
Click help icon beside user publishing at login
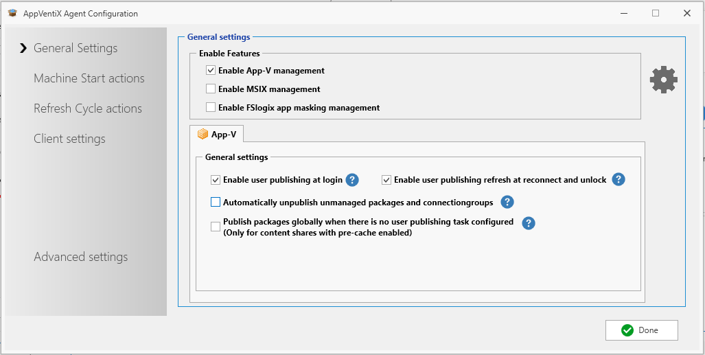[352, 180]
